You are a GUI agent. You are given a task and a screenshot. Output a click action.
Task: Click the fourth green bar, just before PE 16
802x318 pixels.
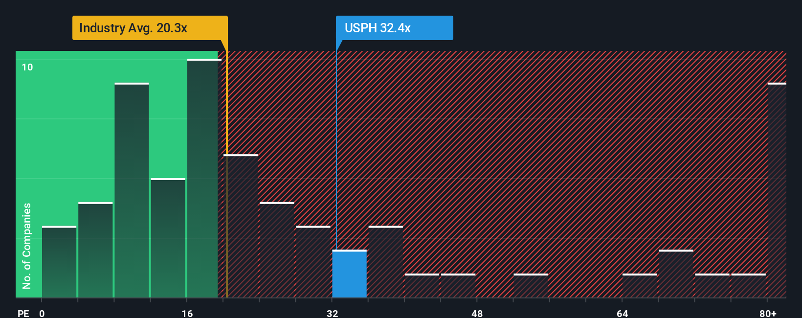[168, 238]
